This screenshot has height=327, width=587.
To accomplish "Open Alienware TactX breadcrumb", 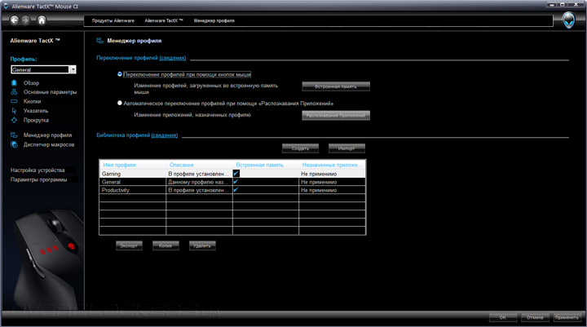I will click(164, 20).
